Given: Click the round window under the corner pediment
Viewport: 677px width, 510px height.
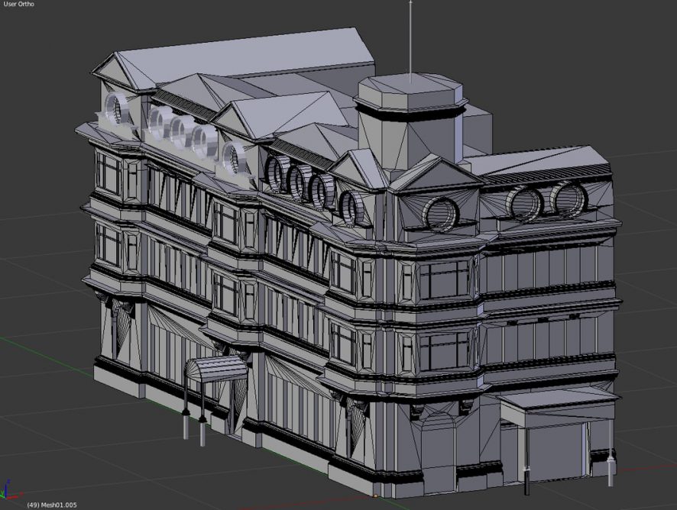Looking at the screenshot, I should click(441, 213).
